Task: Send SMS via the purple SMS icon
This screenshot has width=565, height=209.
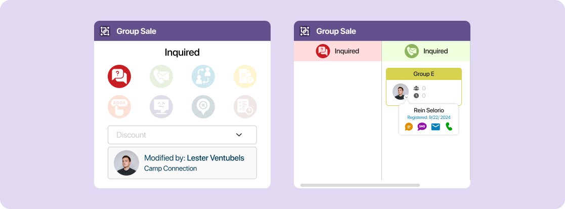Action: [422, 127]
